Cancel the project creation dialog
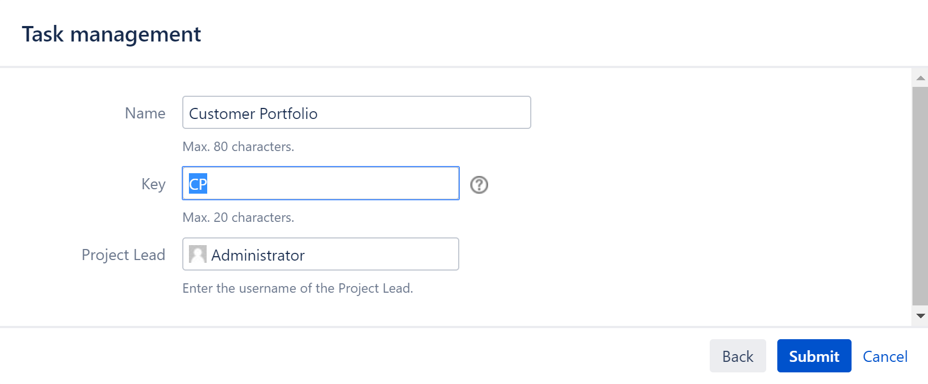928x384 pixels. (x=885, y=356)
